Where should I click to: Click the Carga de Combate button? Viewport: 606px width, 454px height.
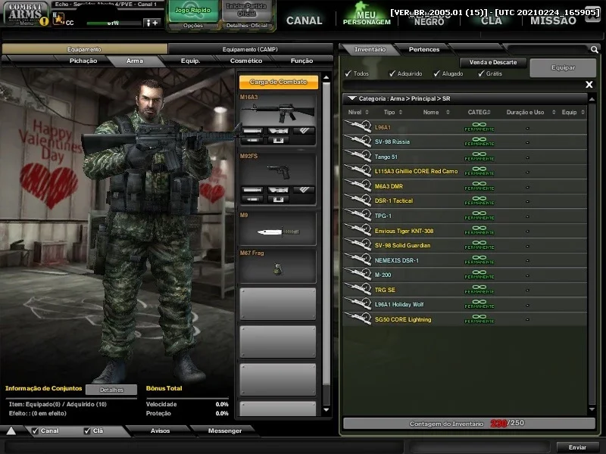pyautogui.click(x=278, y=82)
